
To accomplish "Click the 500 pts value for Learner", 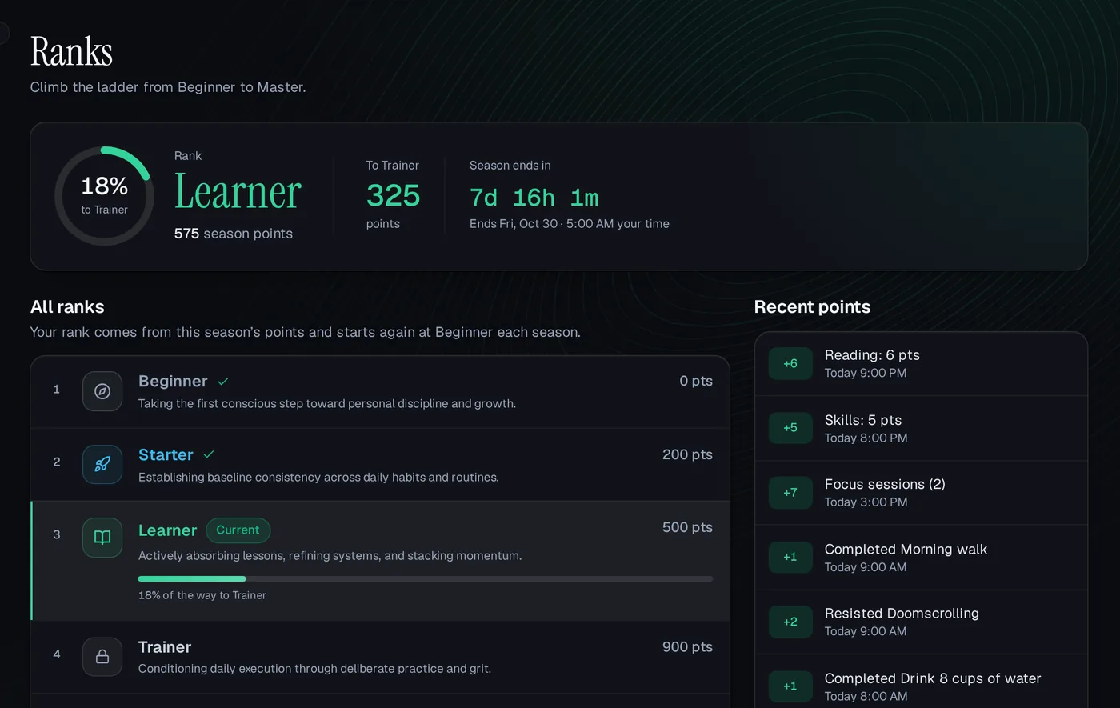I will point(687,527).
